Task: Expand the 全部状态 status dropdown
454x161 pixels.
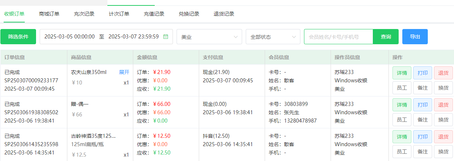Action: [273, 37]
